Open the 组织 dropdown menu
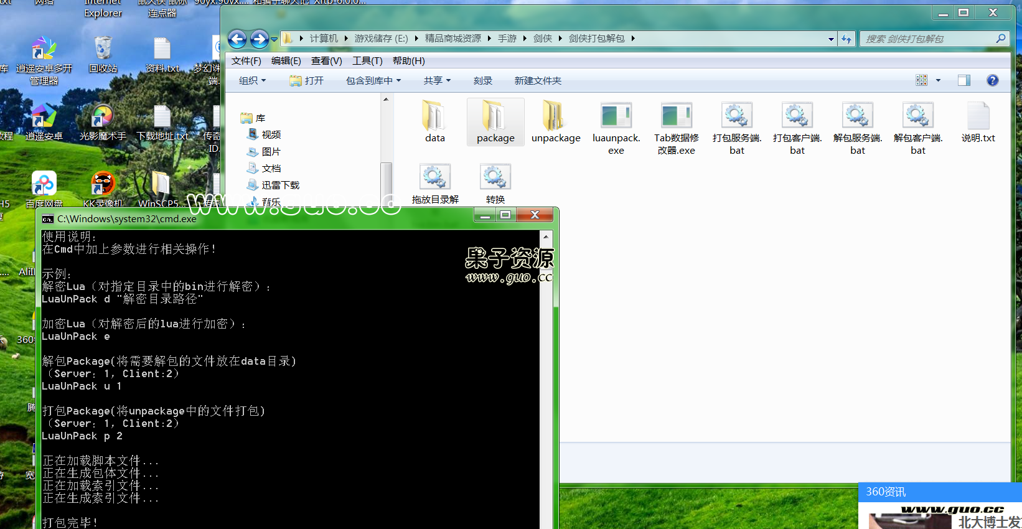The image size is (1022, 529). coord(252,80)
